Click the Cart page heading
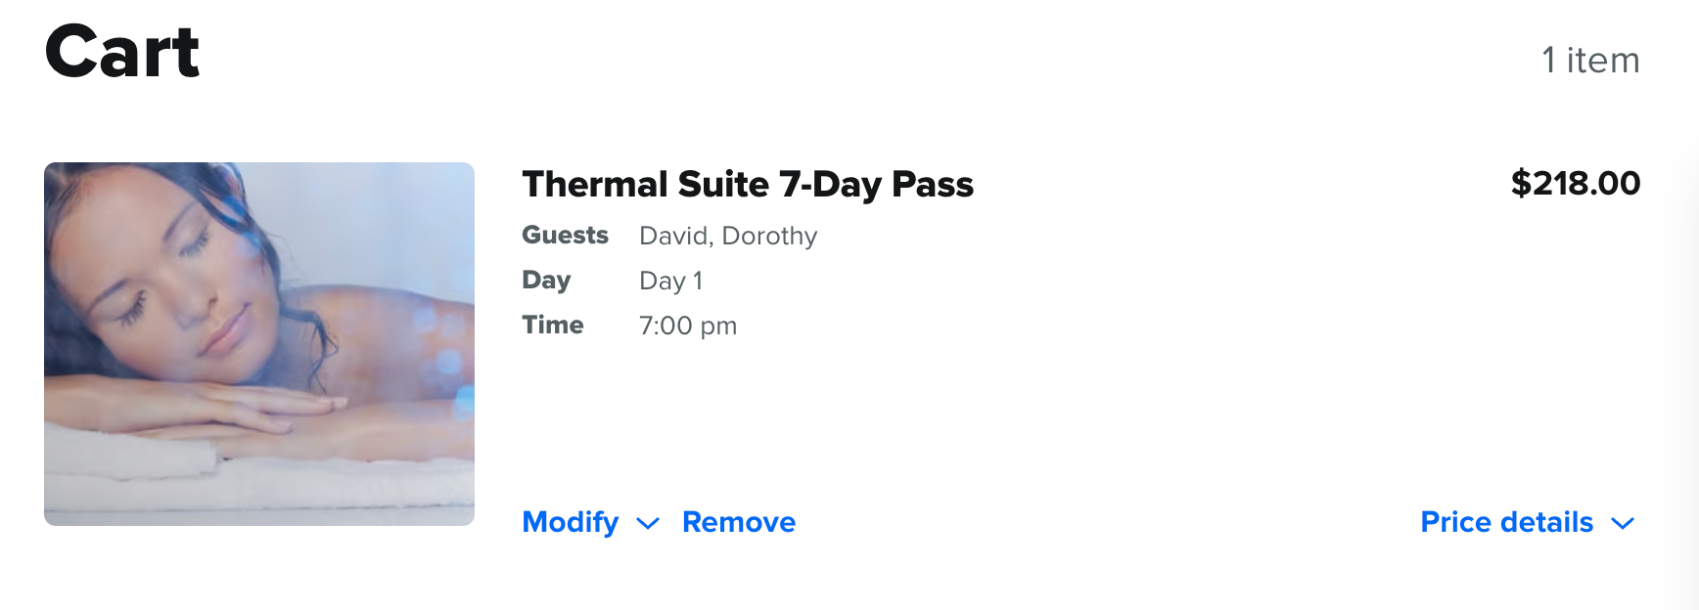This screenshot has height=610, width=1699. [x=122, y=52]
